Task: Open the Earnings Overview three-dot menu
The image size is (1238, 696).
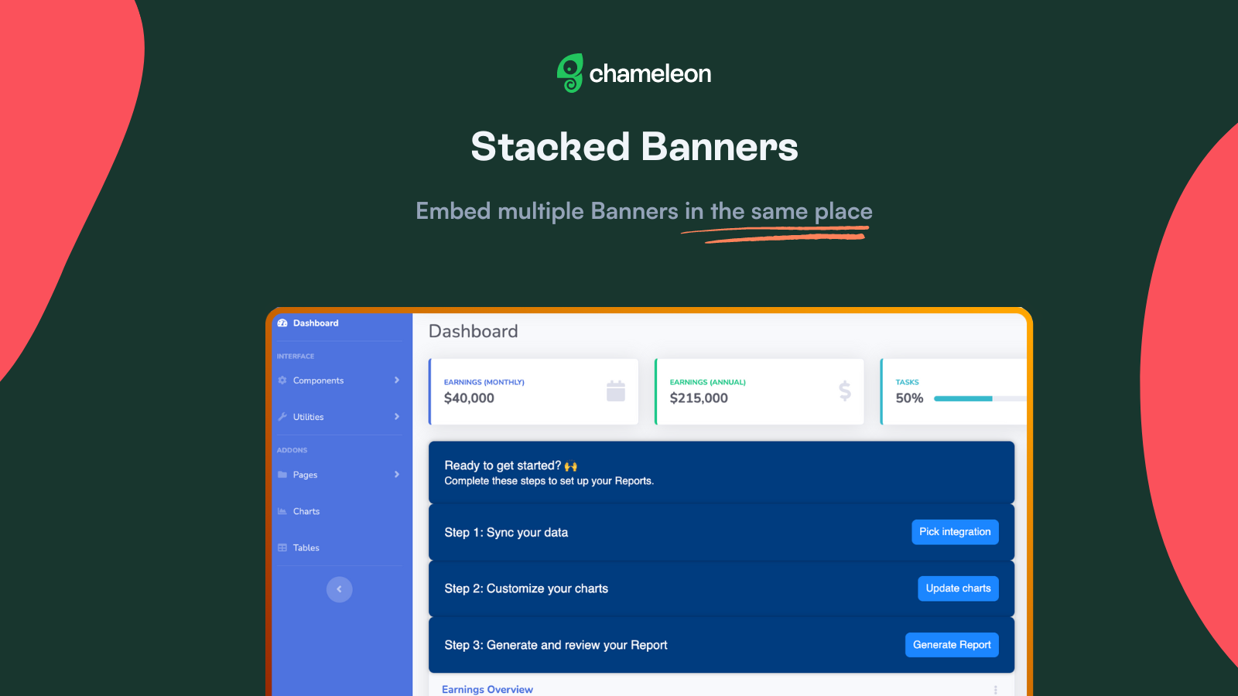Action: point(995,690)
